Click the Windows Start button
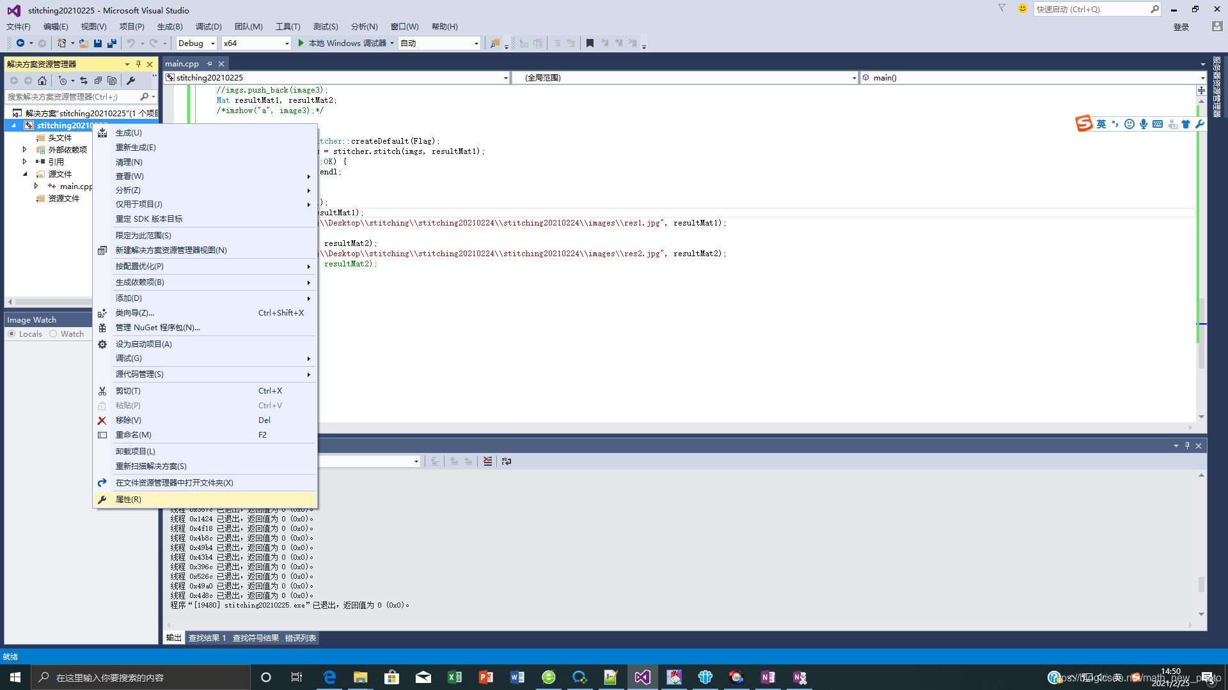This screenshot has width=1228, height=690. point(15,677)
